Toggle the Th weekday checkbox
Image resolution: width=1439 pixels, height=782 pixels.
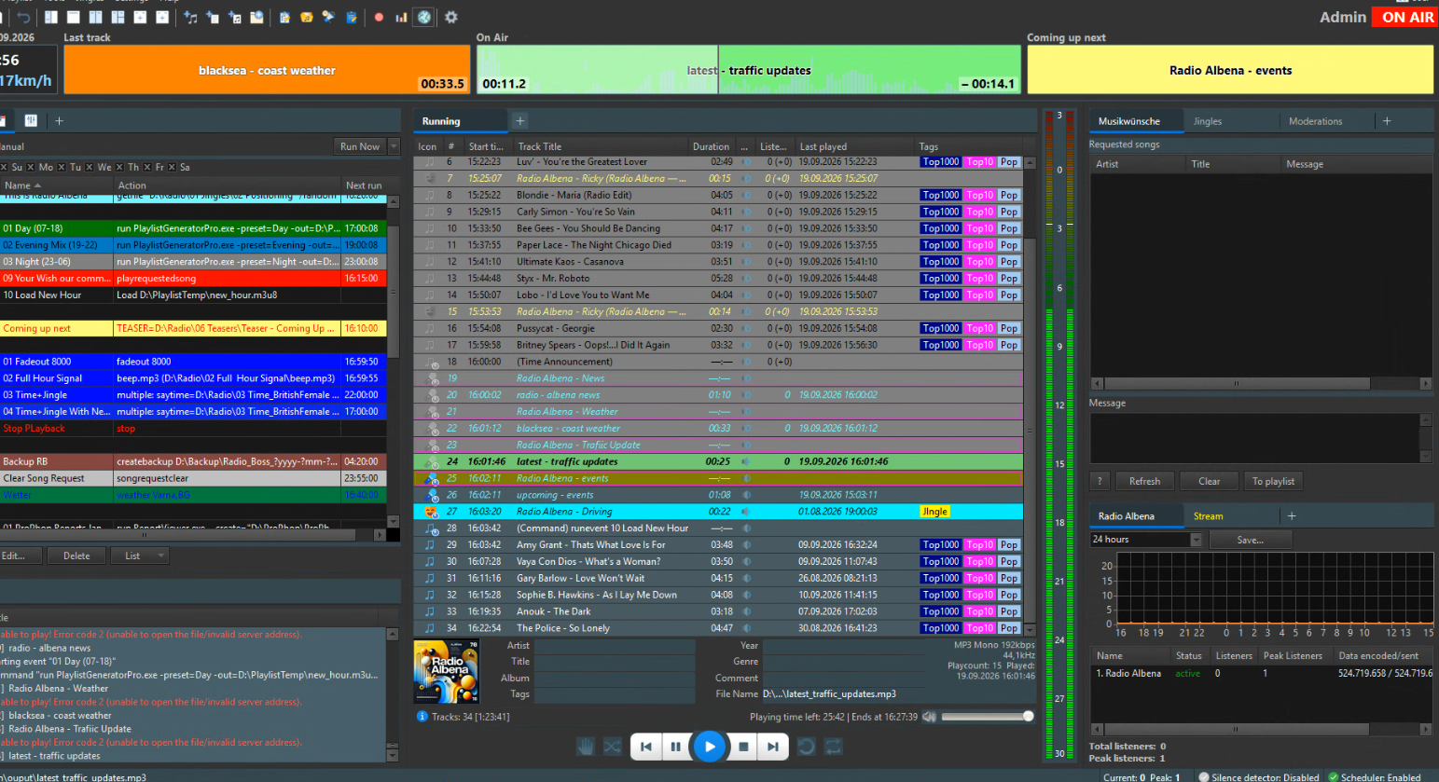click(119, 167)
